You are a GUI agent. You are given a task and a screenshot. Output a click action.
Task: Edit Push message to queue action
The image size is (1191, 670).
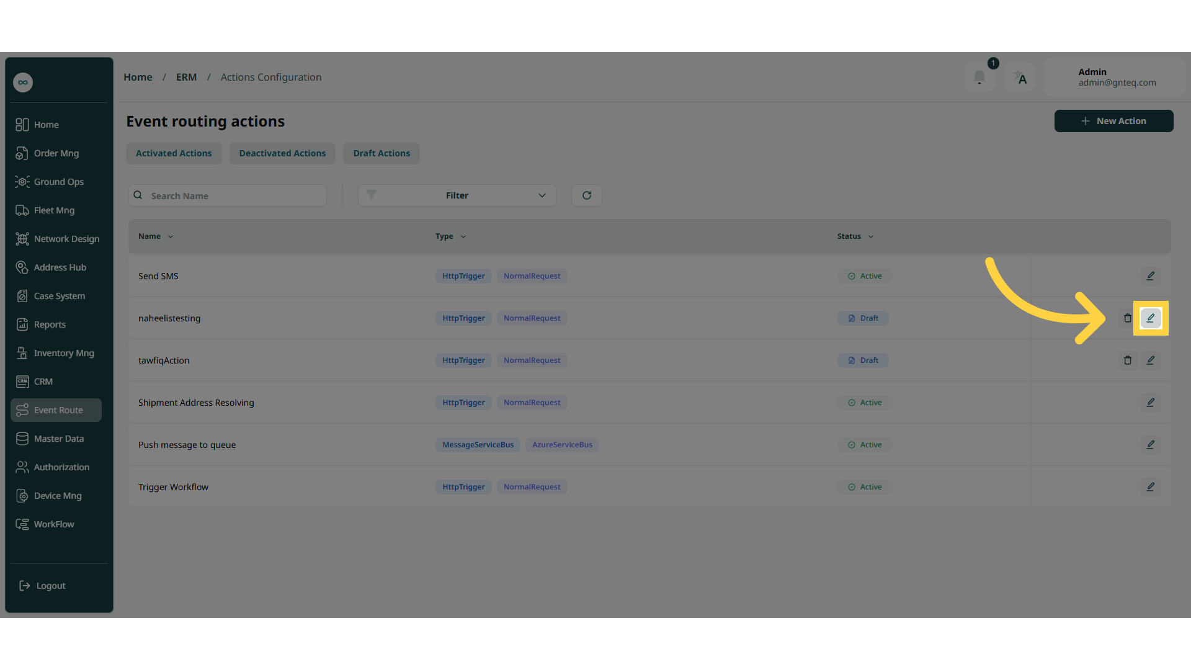pyautogui.click(x=1151, y=445)
